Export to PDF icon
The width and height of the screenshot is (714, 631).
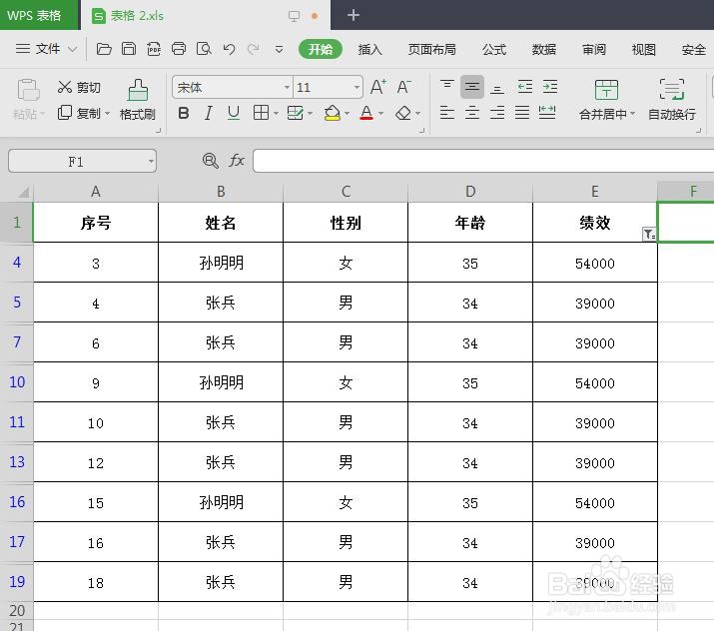[154, 49]
